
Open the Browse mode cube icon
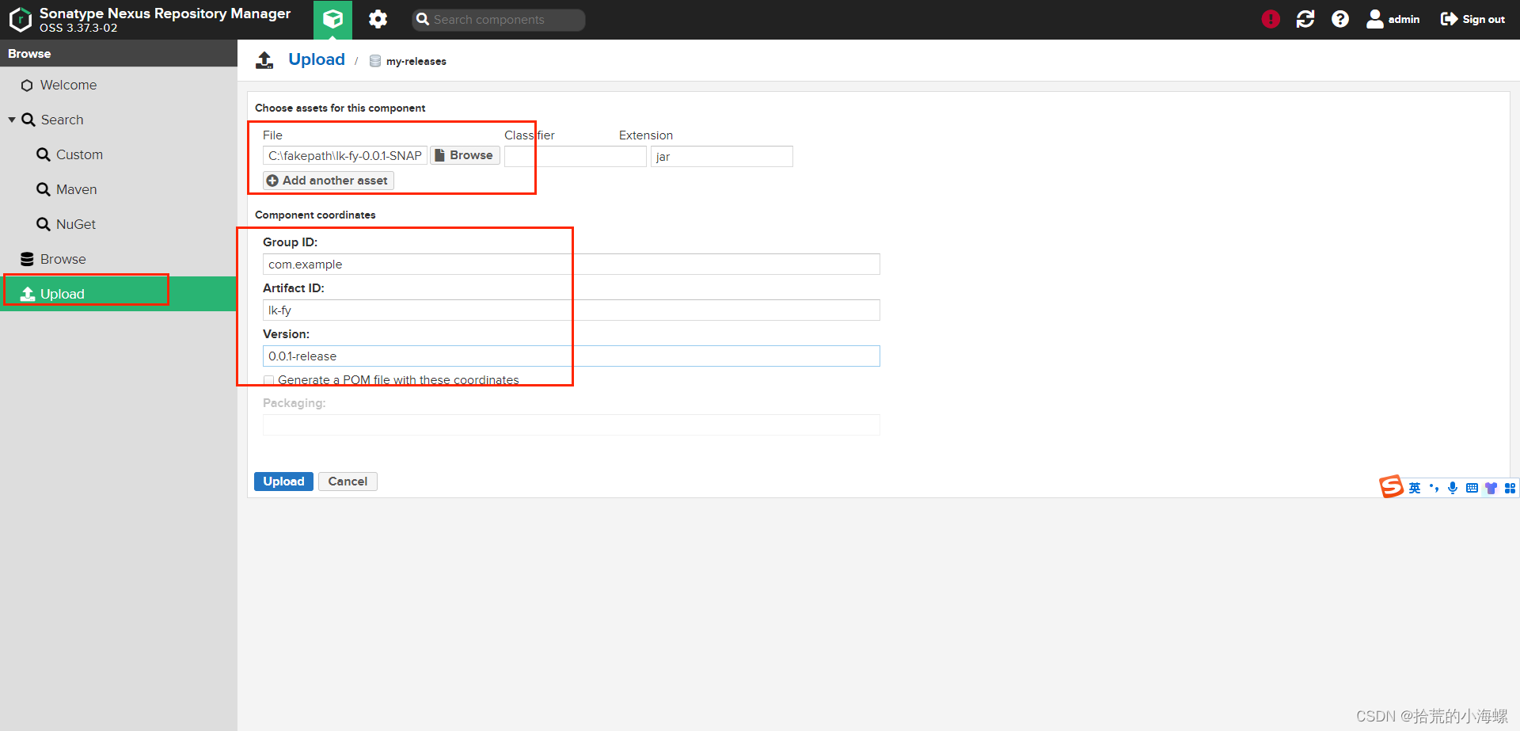332,19
